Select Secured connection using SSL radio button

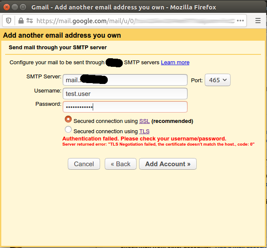point(68,119)
